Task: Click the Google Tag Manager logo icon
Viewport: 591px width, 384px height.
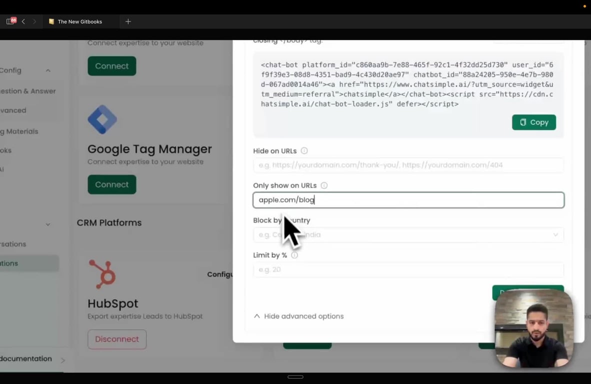Action: pyautogui.click(x=102, y=119)
